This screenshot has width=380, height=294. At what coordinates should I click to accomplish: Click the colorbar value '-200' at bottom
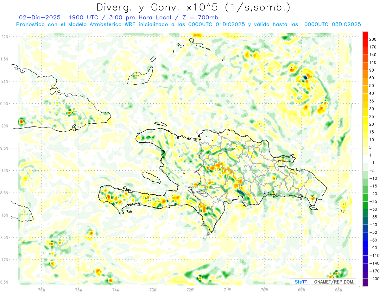point(374,279)
